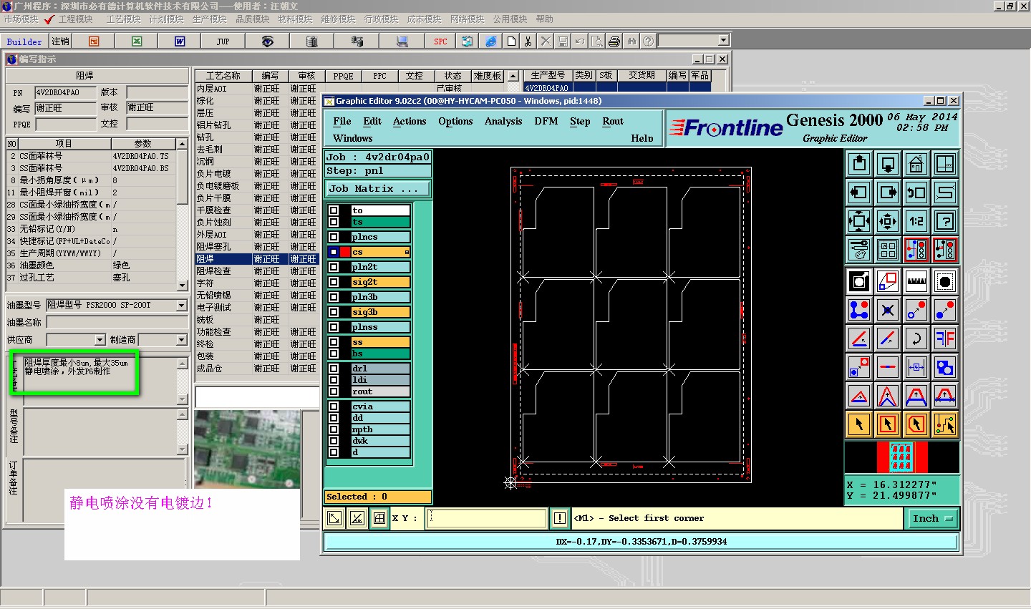The width and height of the screenshot is (1031, 609).
Task: Open the question mark help icon in tool panel
Action: point(945,221)
